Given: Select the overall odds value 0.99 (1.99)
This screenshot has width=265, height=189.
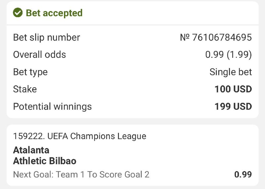Looking at the screenshot, I should [229, 55].
